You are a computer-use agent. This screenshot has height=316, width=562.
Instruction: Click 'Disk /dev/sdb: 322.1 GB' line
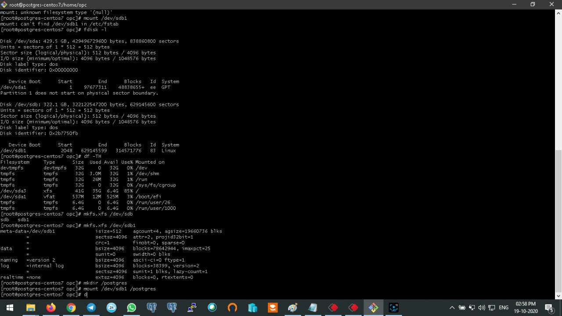click(x=90, y=104)
